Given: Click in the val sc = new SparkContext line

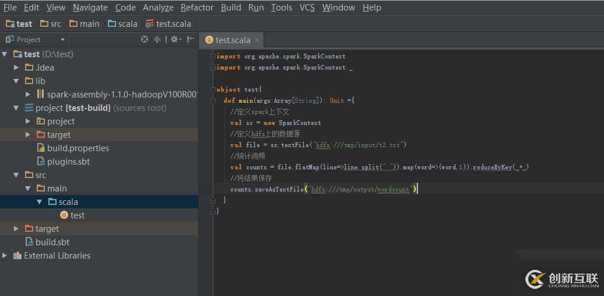Looking at the screenshot, I should coord(275,123).
